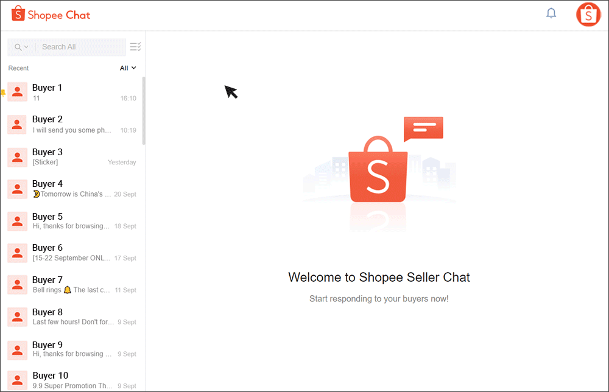Click the mark-all-as-read list icon
Viewport: 609px width, 392px height.
[135, 46]
